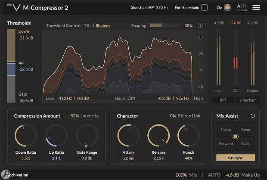
Task: Click the Down Ratio 5.5:1 value
Action: [26, 158]
